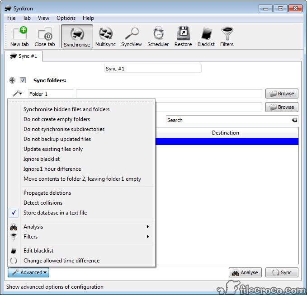Enable Detect collisions option
The width and height of the screenshot is (307, 295).
[81, 203]
